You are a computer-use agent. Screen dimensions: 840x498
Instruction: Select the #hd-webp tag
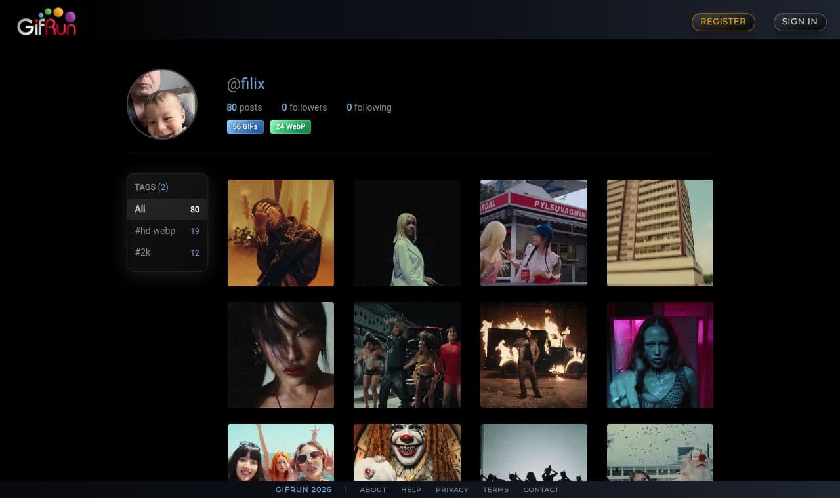(167, 231)
